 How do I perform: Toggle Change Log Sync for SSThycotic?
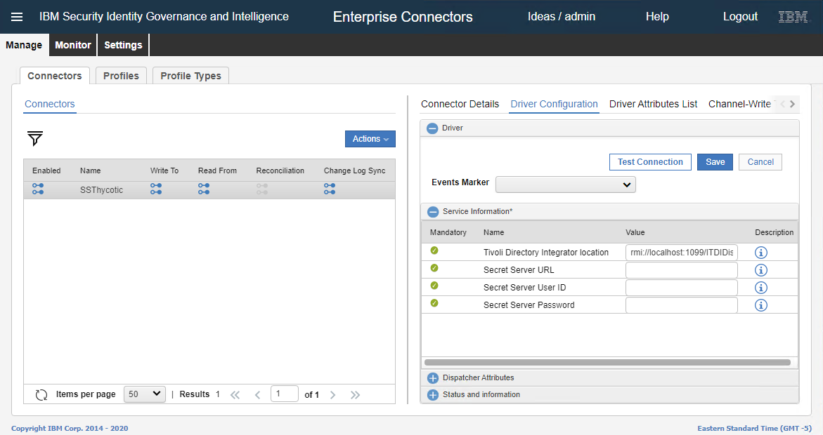click(329, 189)
